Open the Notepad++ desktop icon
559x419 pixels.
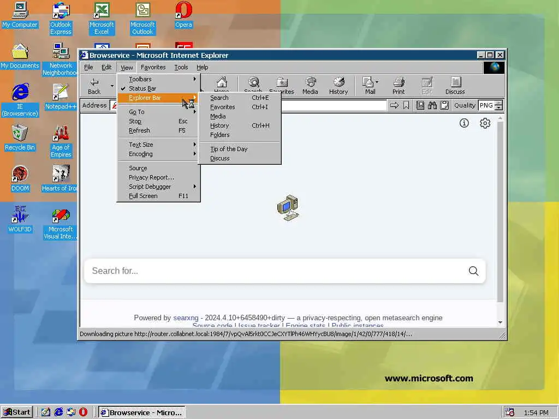(x=61, y=97)
